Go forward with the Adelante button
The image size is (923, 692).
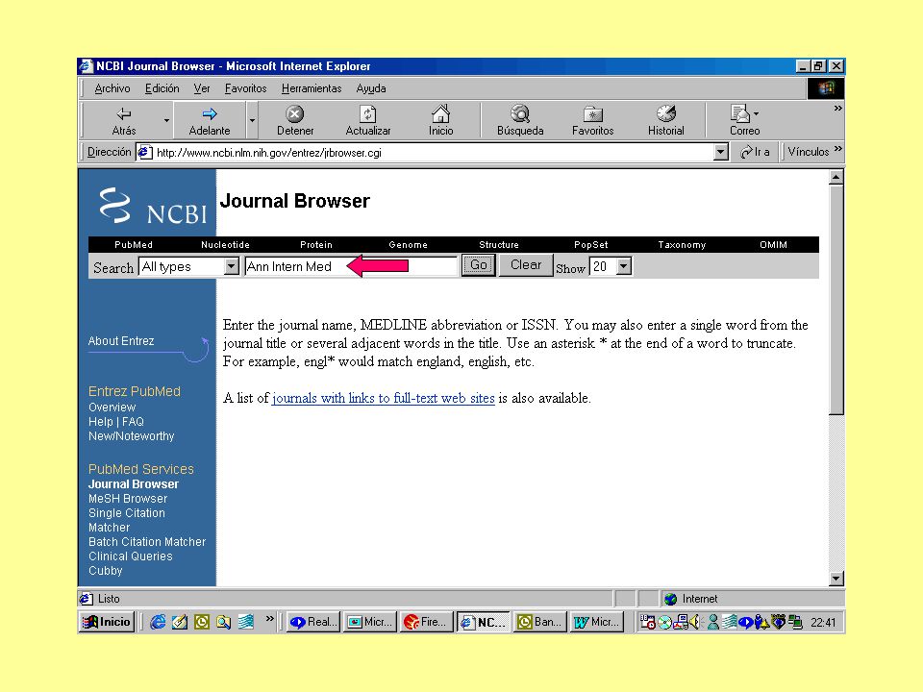point(210,121)
